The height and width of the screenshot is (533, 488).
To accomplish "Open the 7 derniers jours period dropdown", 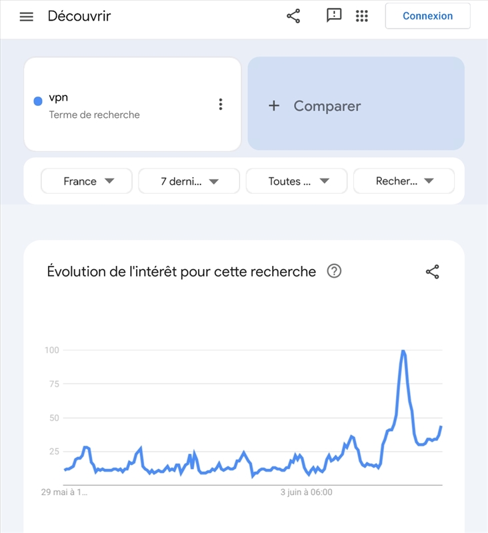I will point(189,181).
